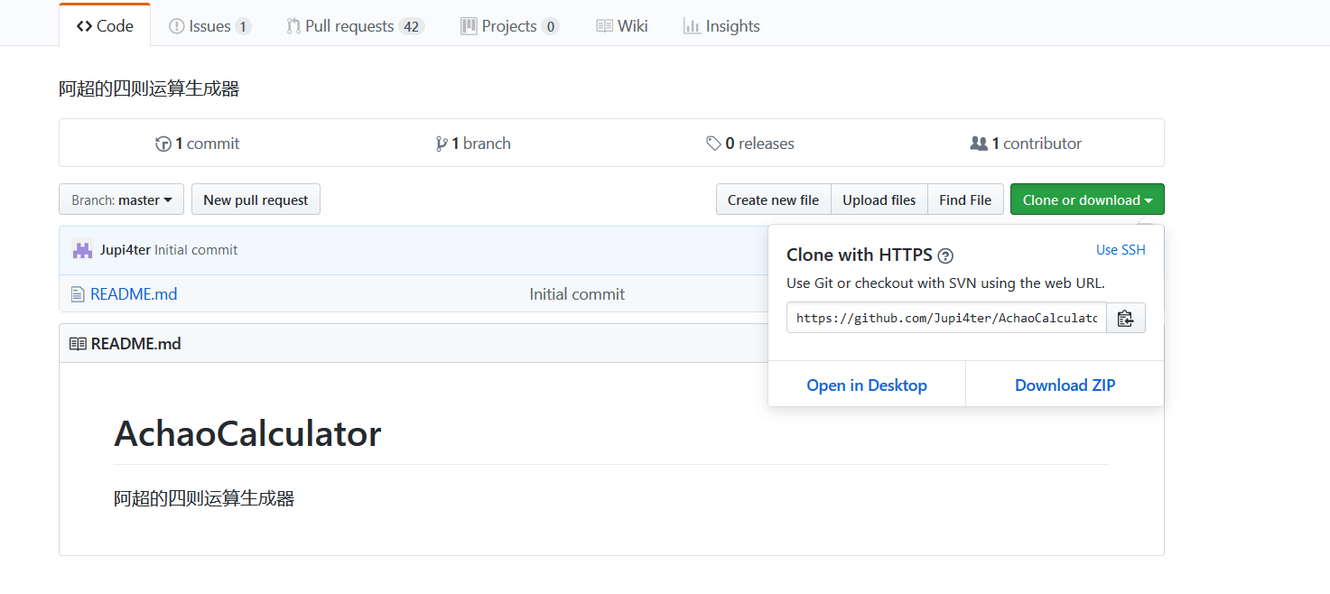1330x594 pixels.
Task: Click the Jupi4ter avatar icon
Action: [82, 250]
